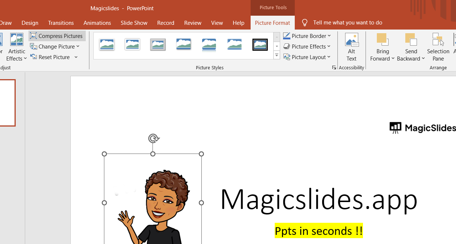Click the Compress Pictures button
Image resolution: width=456 pixels, height=244 pixels.
point(57,36)
